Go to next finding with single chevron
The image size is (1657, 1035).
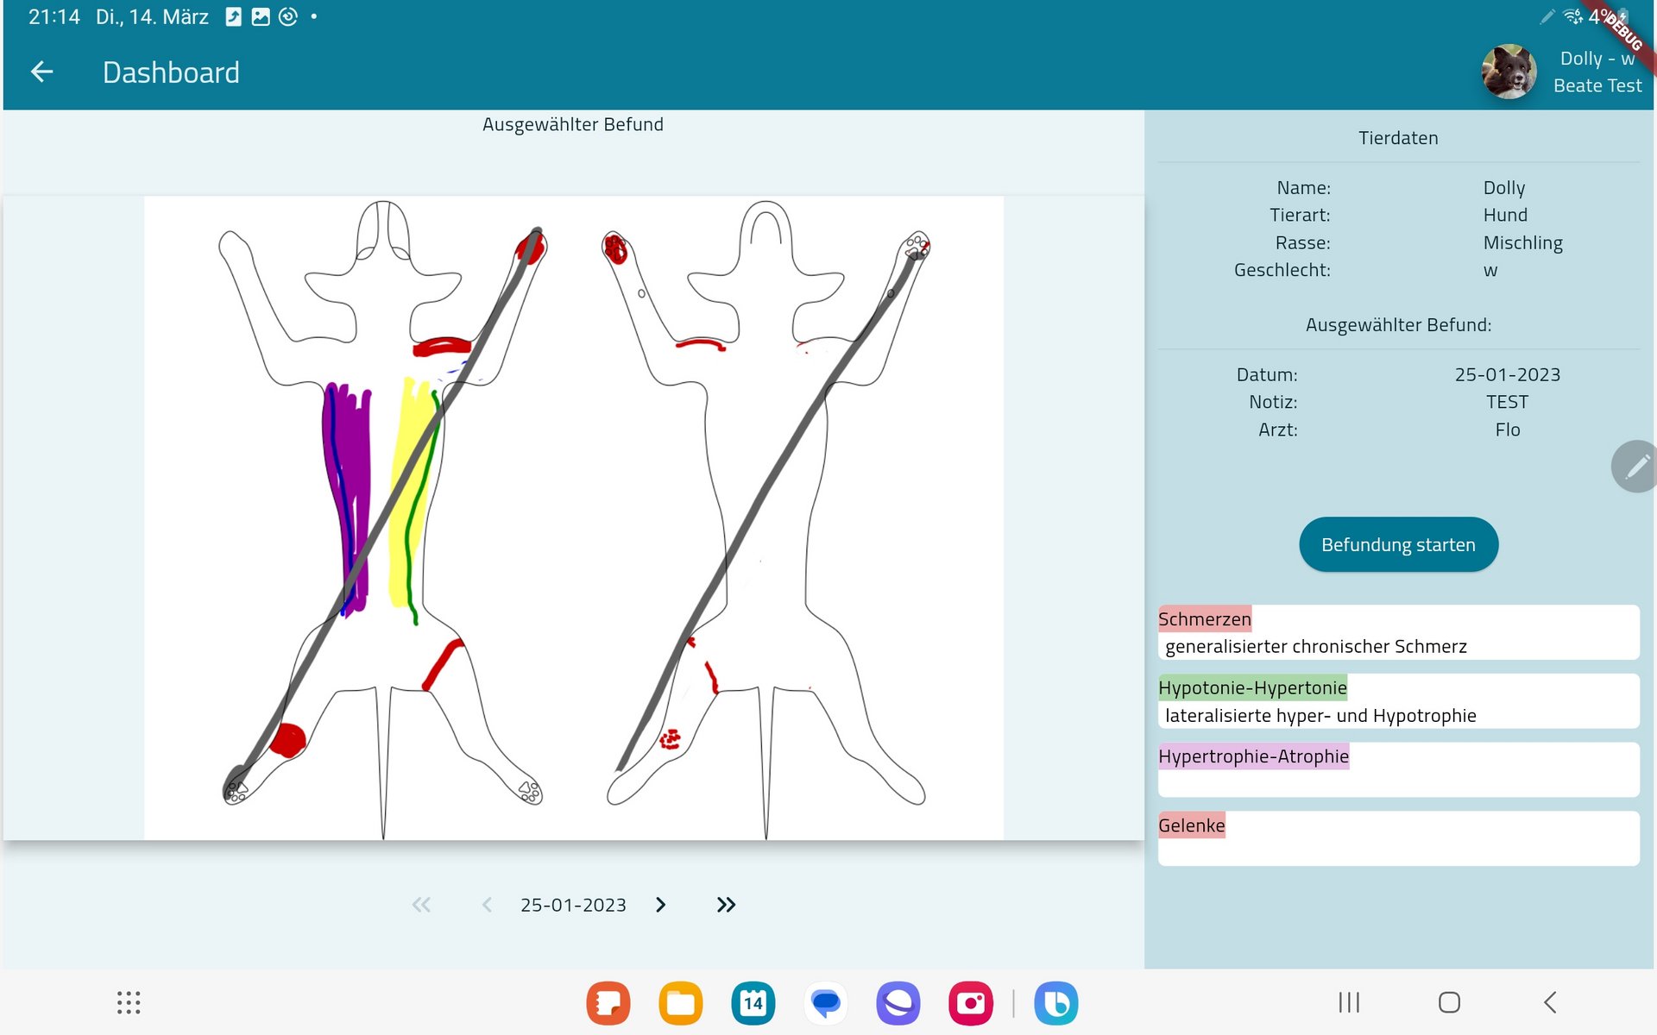point(661,905)
